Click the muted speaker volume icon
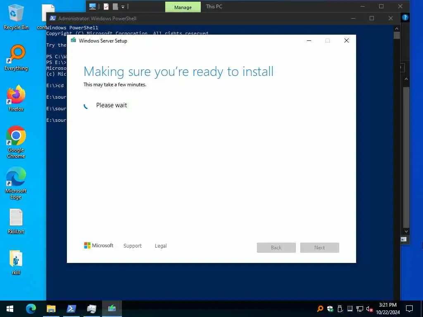 click(x=369, y=309)
